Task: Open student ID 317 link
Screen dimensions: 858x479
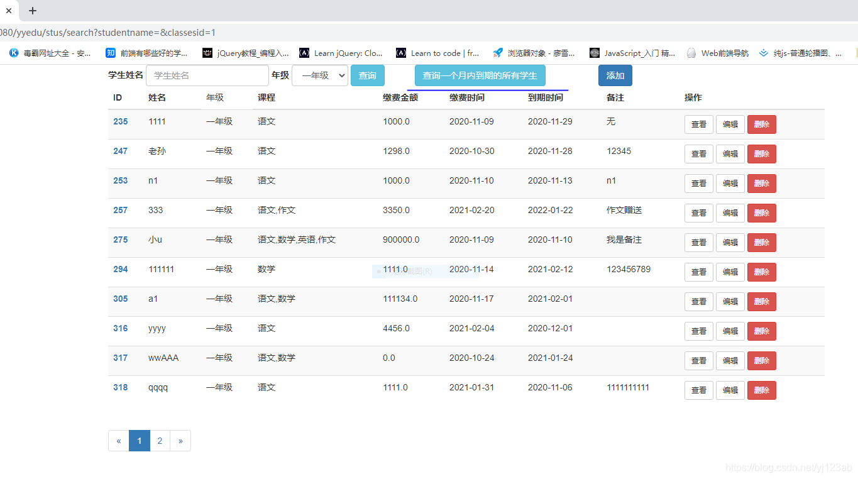Action: pyautogui.click(x=121, y=358)
